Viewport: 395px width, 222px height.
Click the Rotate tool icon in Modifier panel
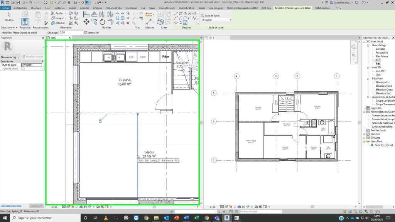point(102,22)
